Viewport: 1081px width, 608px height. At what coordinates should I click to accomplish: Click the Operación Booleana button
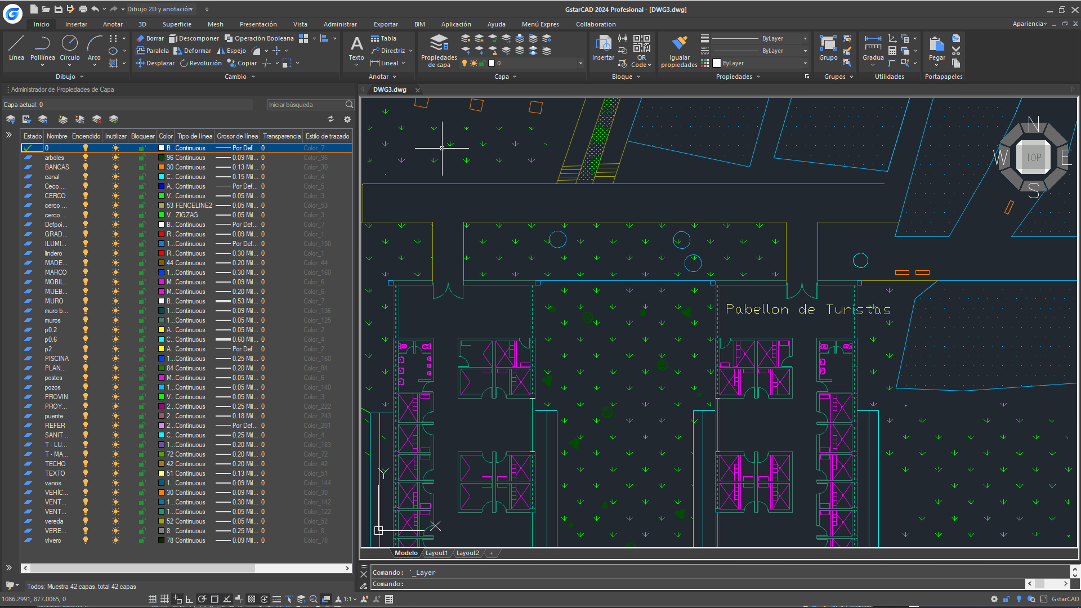click(x=259, y=38)
